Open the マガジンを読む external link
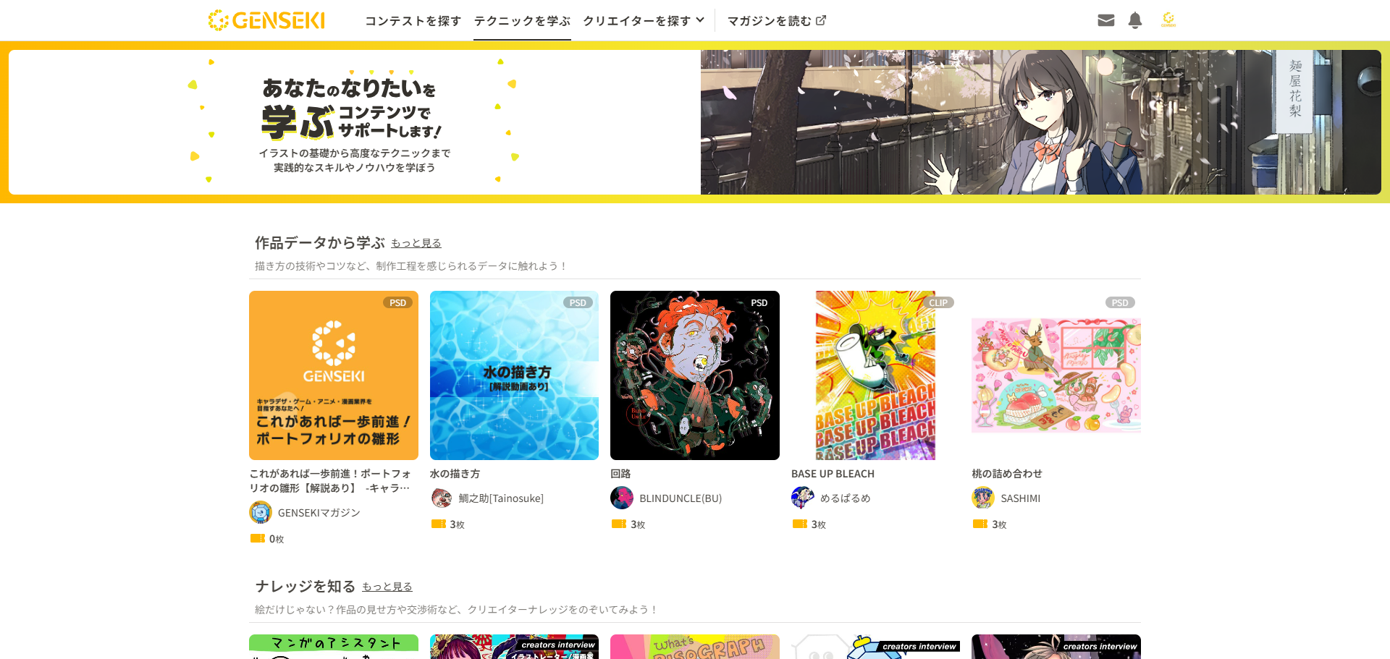Viewport: 1390px width, 659px height. 776,20
